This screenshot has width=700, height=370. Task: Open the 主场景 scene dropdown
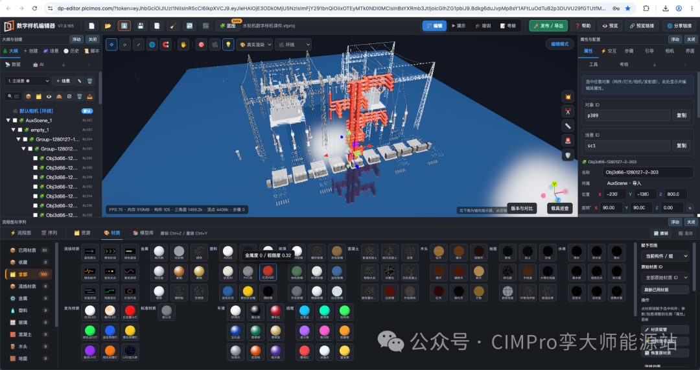28,81
